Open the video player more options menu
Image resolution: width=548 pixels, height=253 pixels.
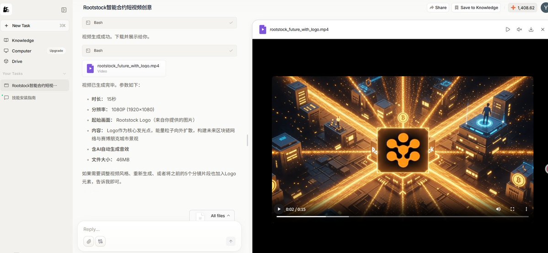click(x=527, y=209)
